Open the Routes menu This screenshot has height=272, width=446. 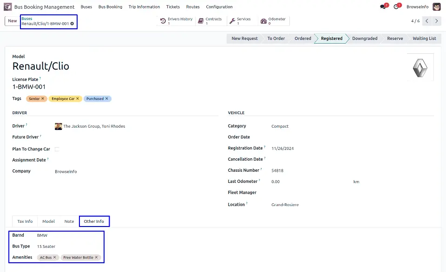[193, 7]
